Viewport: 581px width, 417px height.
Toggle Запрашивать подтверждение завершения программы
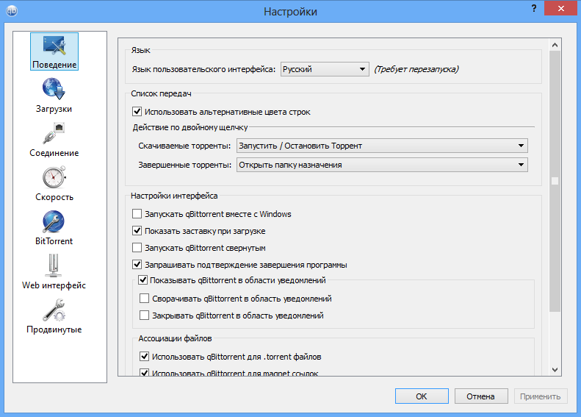point(137,265)
